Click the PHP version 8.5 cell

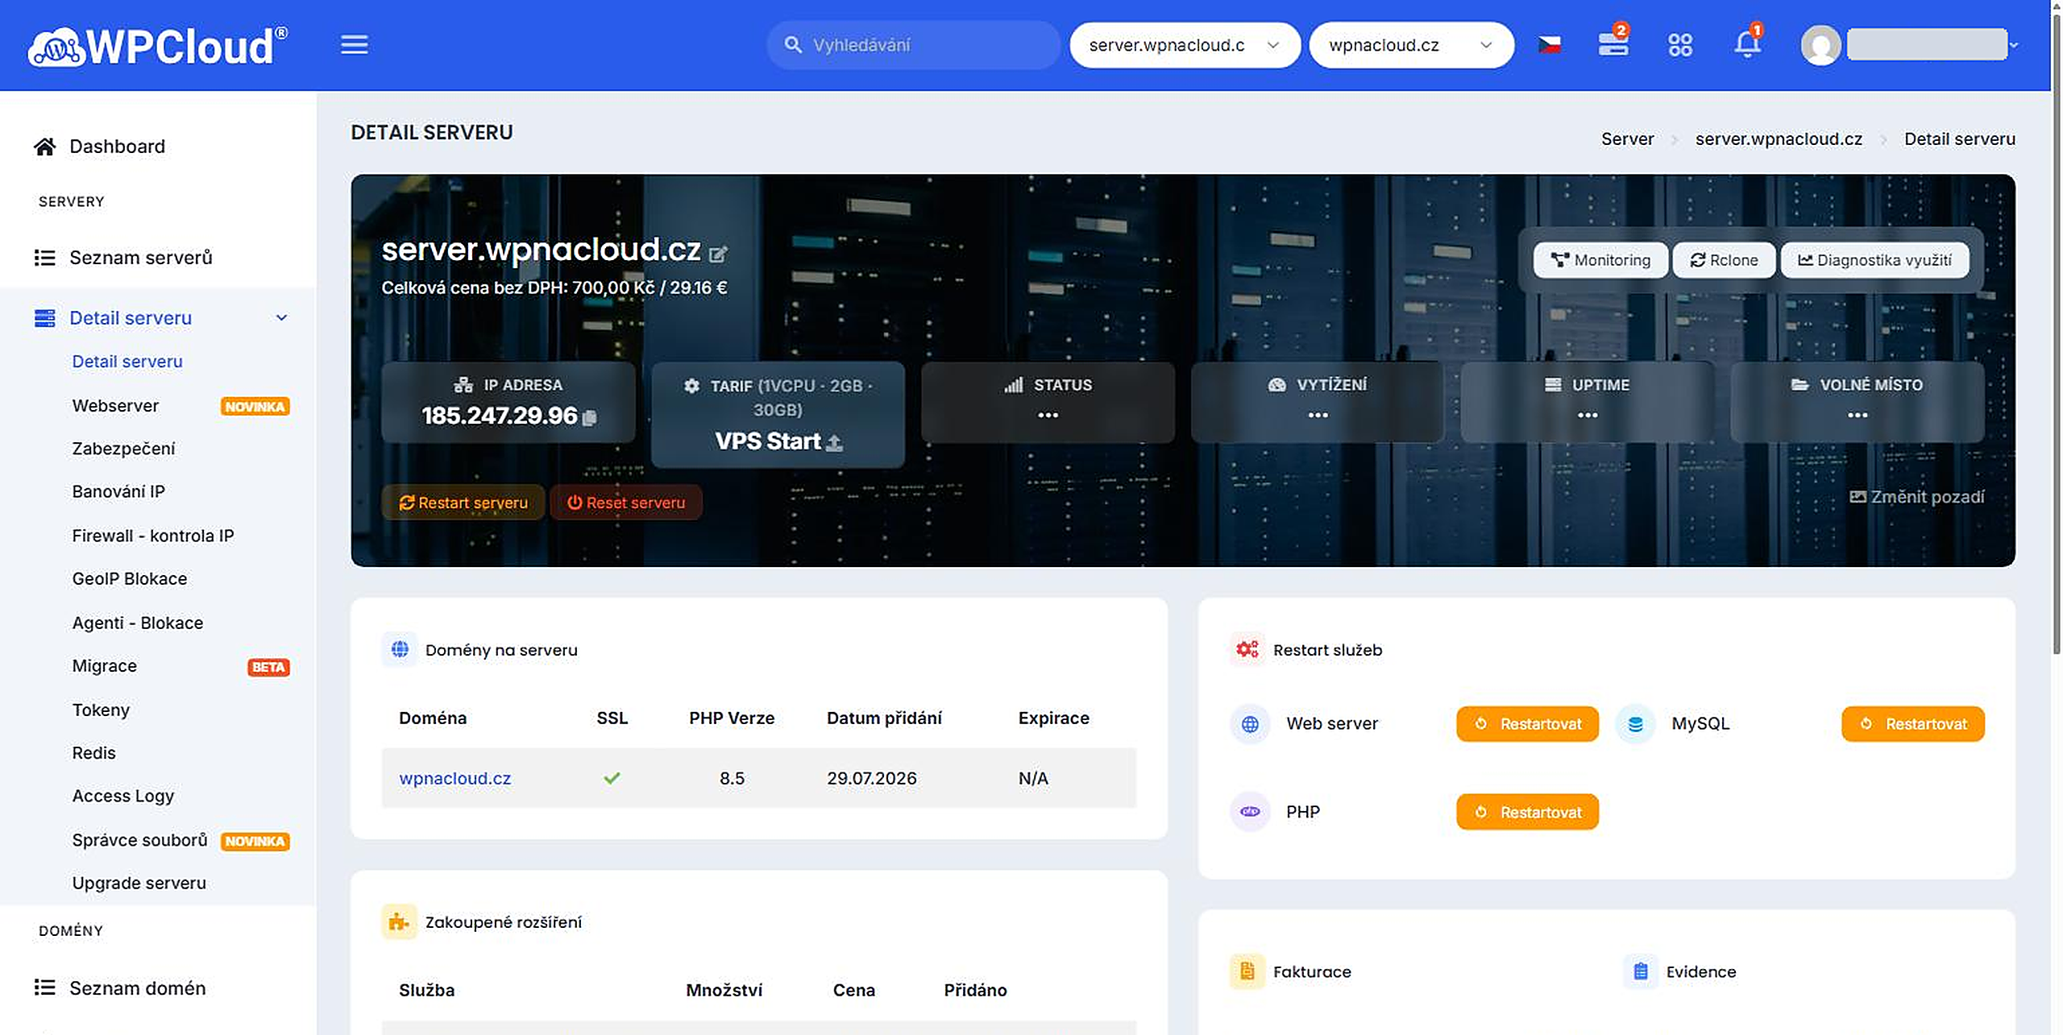(x=732, y=778)
